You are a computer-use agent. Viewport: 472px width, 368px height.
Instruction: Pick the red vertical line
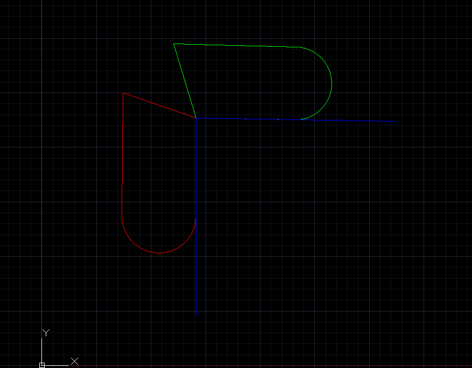(x=122, y=155)
